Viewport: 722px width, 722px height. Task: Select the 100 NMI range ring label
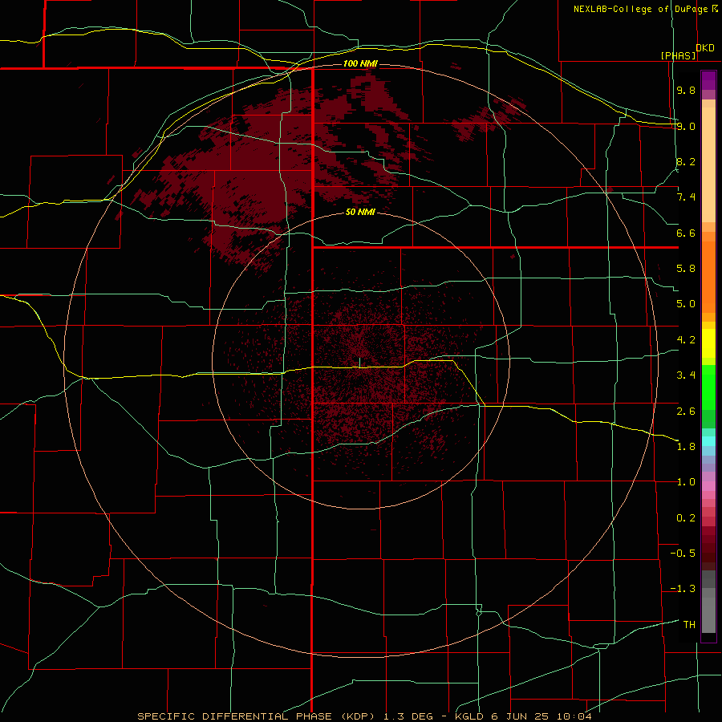360,63
